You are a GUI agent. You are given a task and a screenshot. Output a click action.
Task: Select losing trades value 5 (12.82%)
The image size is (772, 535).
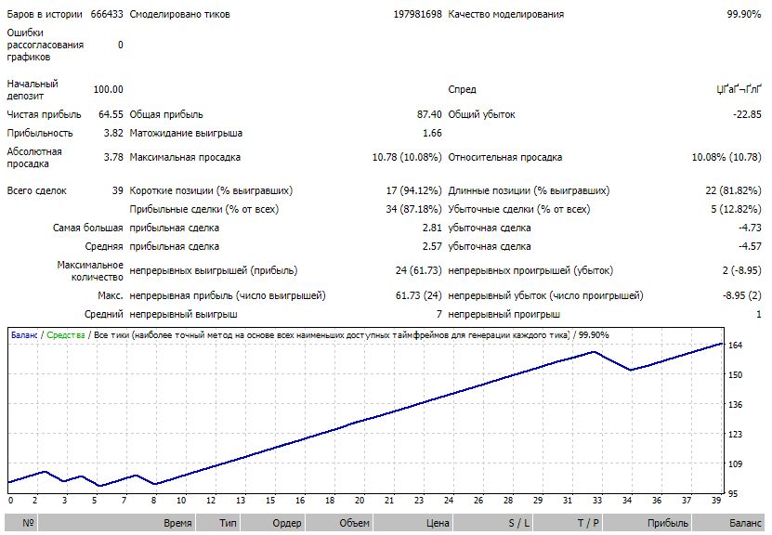736,210
